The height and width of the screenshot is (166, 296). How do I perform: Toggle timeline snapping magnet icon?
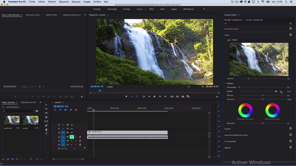(60, 110)
